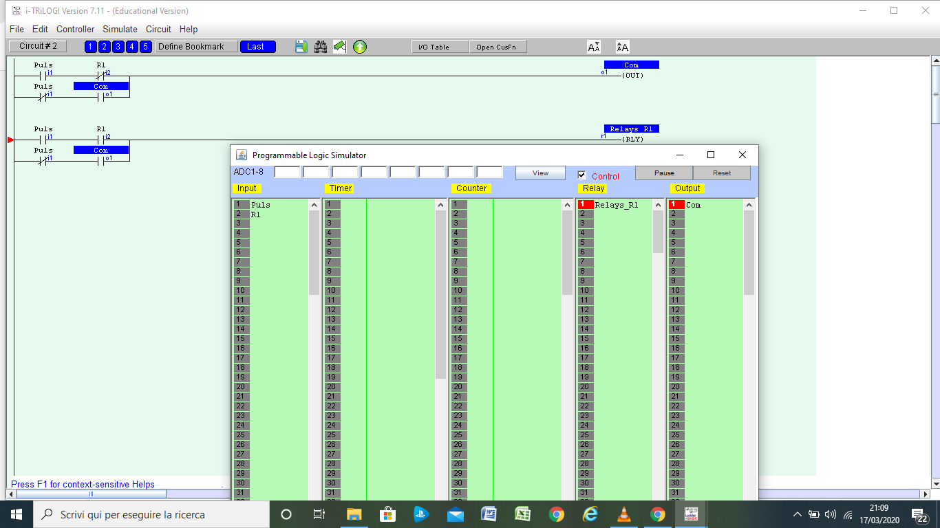
Task: Jump to bookmark 3
Action: 118,47
